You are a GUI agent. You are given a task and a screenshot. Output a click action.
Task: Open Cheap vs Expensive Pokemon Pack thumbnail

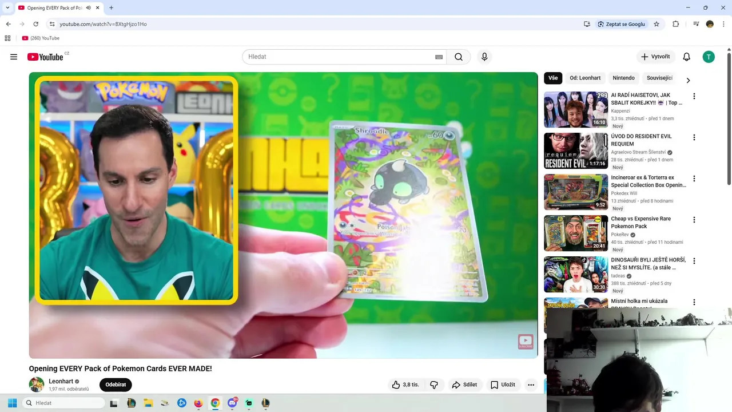point(576,233)
